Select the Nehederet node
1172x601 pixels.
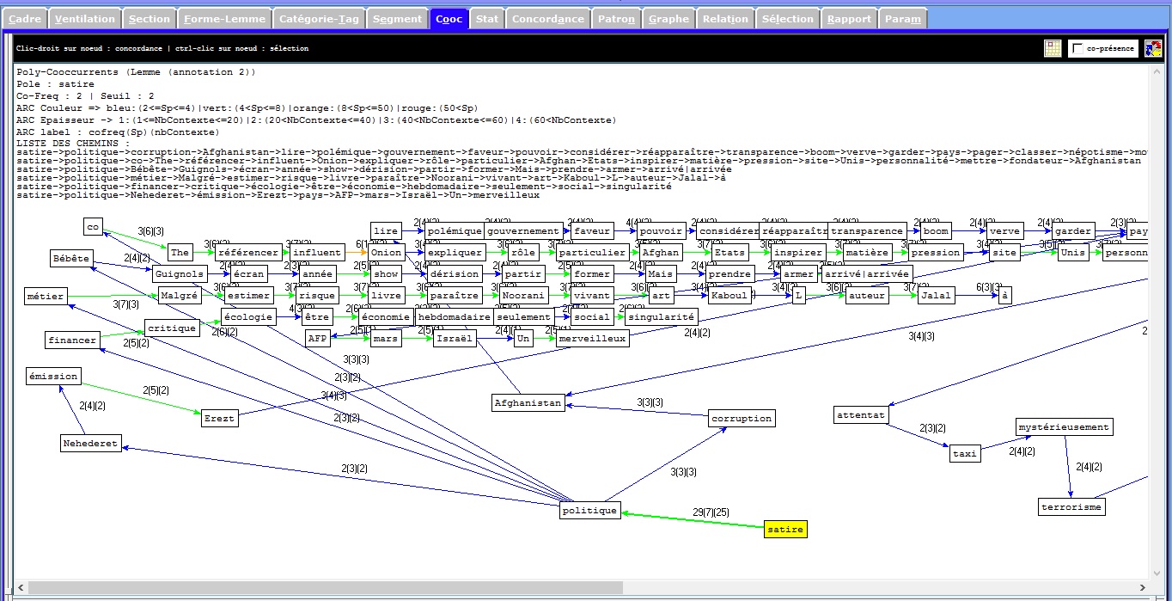click(91, 444)
